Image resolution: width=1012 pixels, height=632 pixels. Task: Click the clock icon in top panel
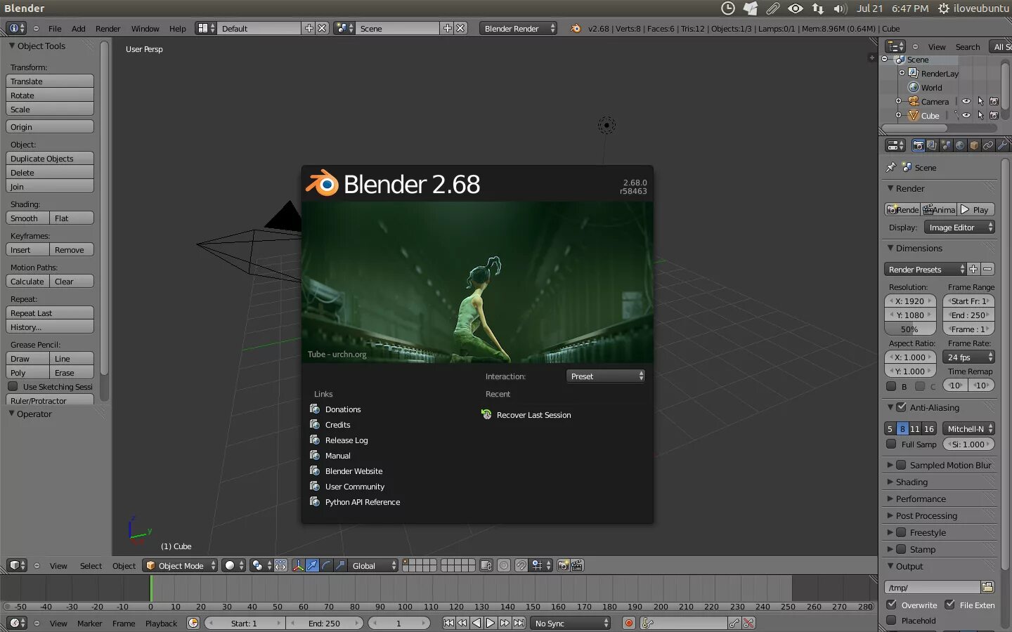[728, 8]
